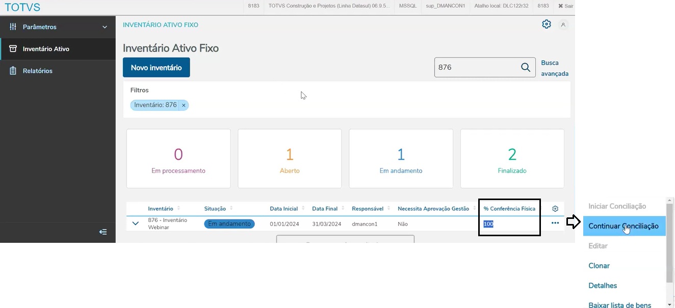675x308 pixels.
Task: Open Busca avançada link
Action: point(554,68)
